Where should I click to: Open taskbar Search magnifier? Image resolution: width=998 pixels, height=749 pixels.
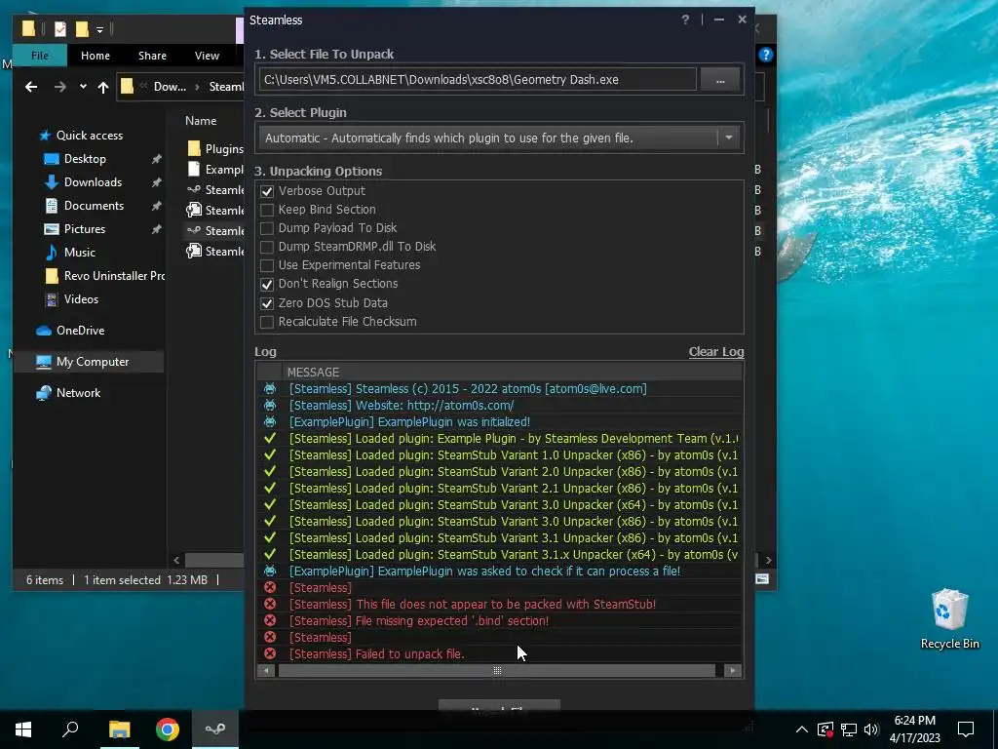coord(70,729)
